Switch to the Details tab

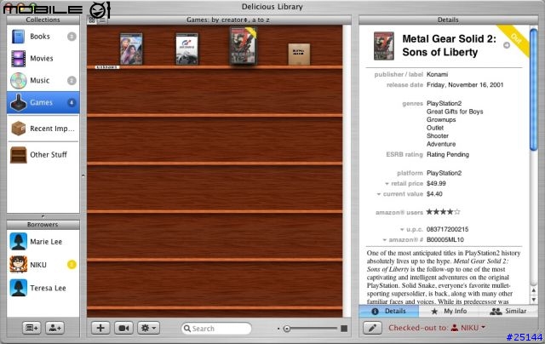click(388, 311)
